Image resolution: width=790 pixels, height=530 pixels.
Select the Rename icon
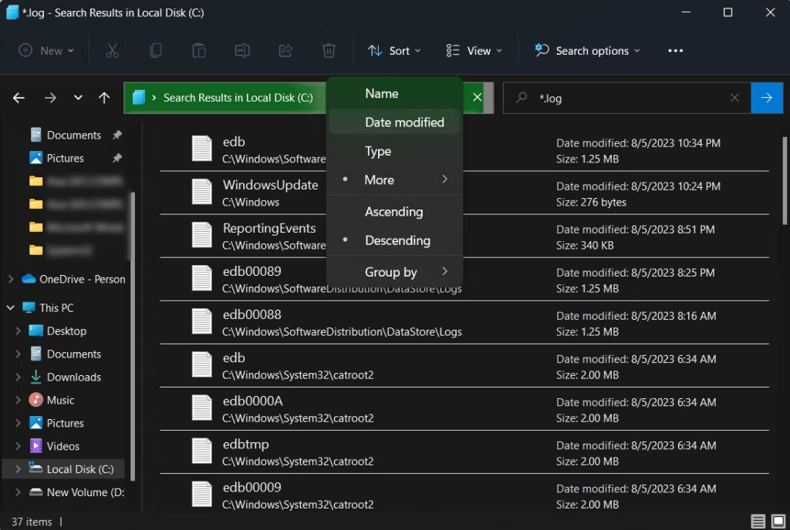tap(241, 50)
